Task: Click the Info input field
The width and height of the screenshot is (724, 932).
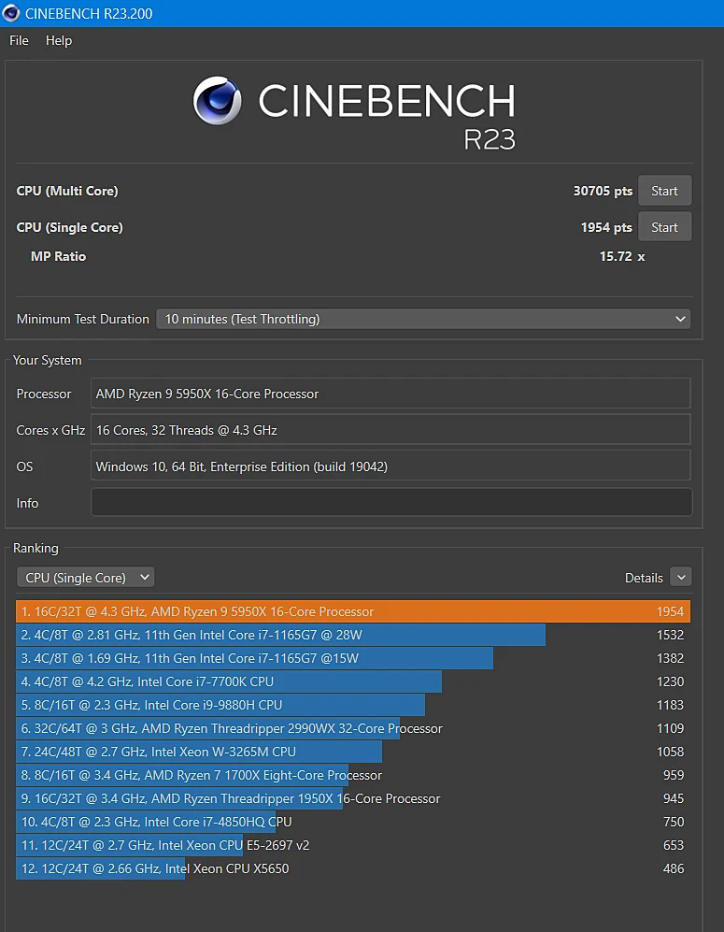Action: (x=391, y=503)
